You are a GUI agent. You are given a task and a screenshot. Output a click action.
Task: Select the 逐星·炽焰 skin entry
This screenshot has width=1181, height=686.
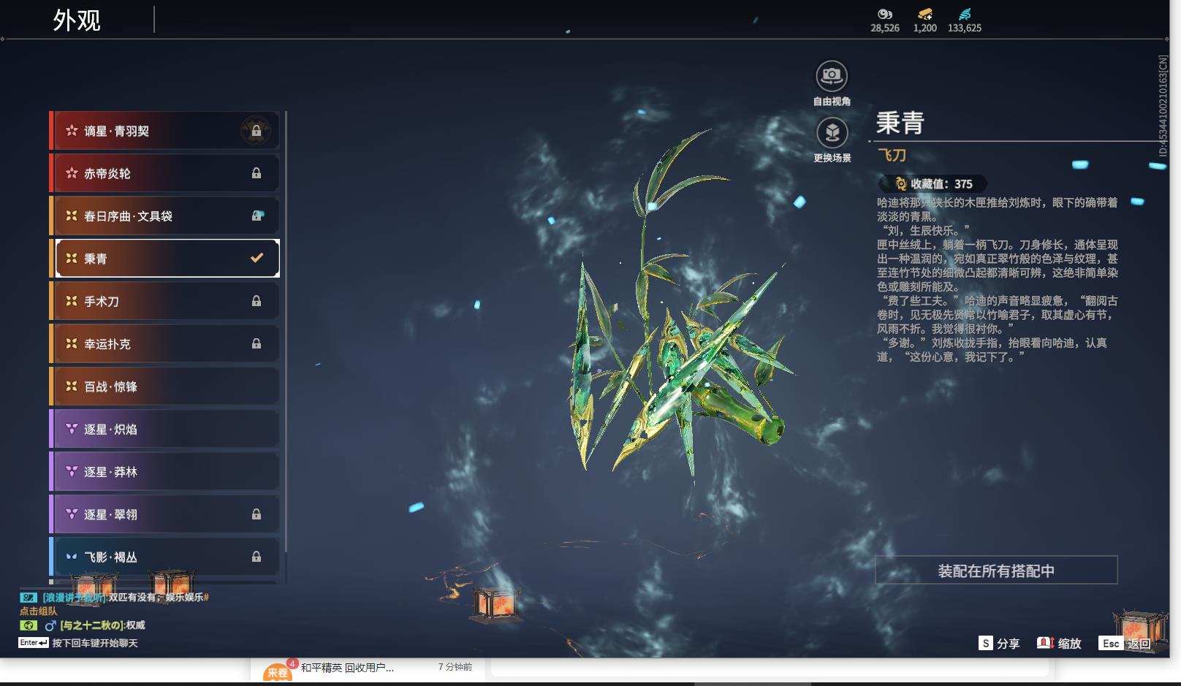(x=164, y=429)
